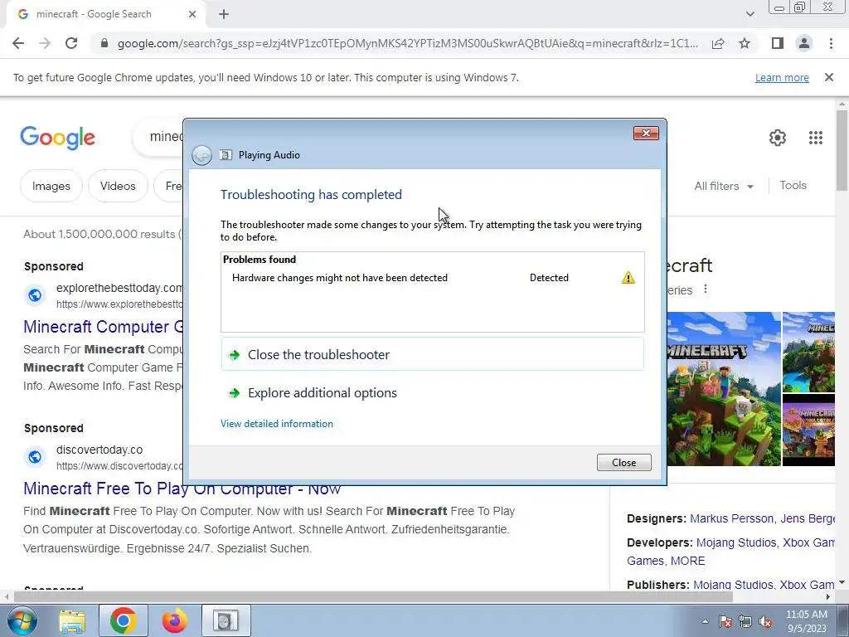The width and height of the screenshot is (849, 637).
Task: Select the Images filter chip
Action: (x=51, y=186)
